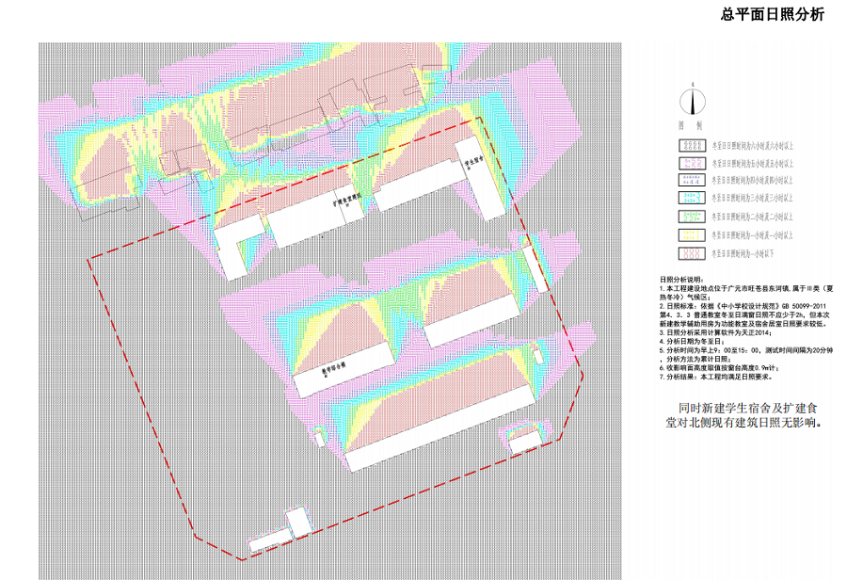Viewport: 847px width, 580px height.
Task: Select the magenta five-hour legend box
Action: pyautogui.click(x=692, y=163)
